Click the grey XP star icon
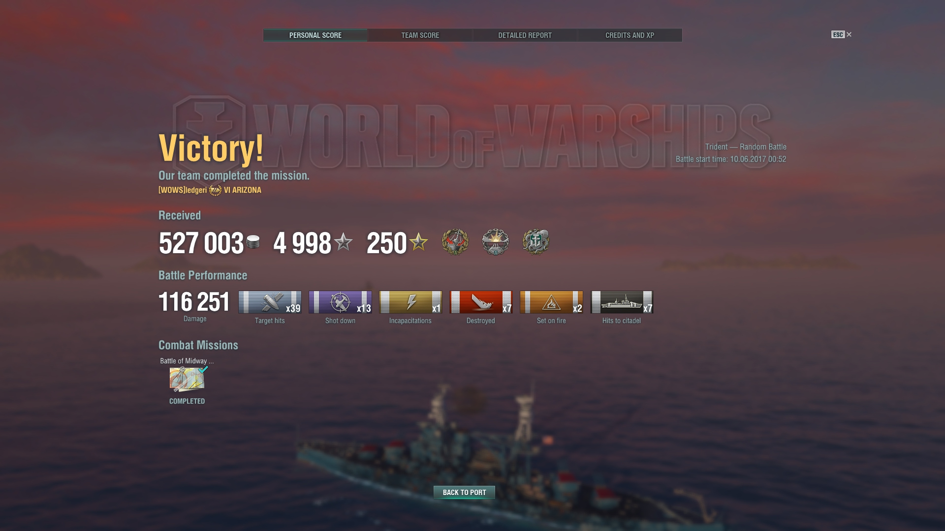945x531 pixels. [x=343, y=242]
